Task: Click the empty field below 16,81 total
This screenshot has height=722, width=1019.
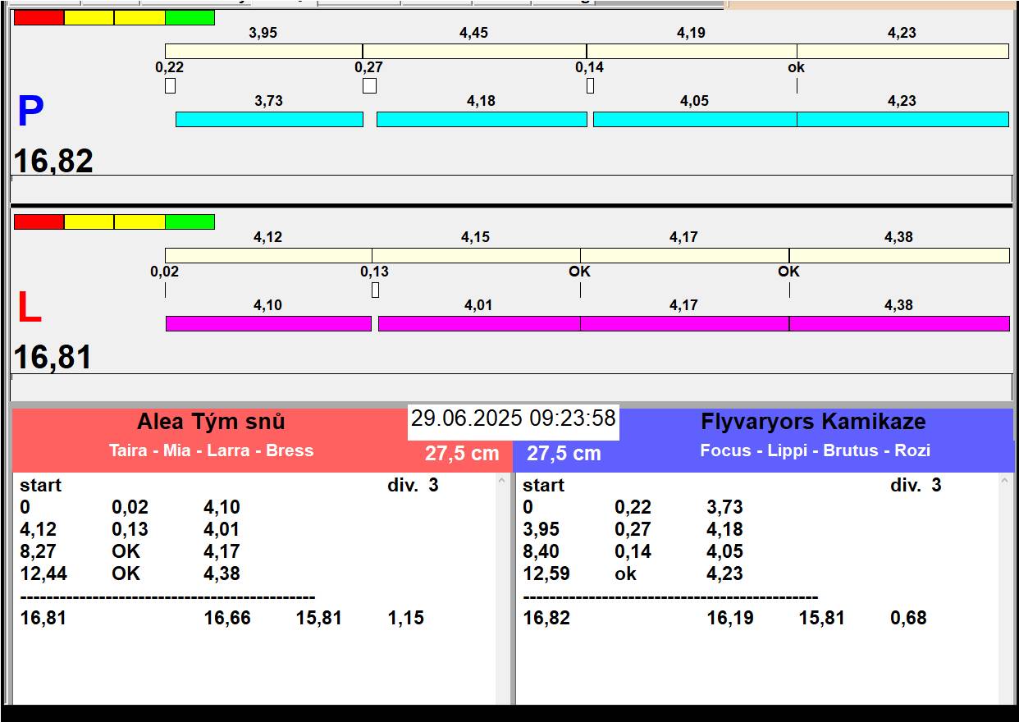Action: click(510, 386)
